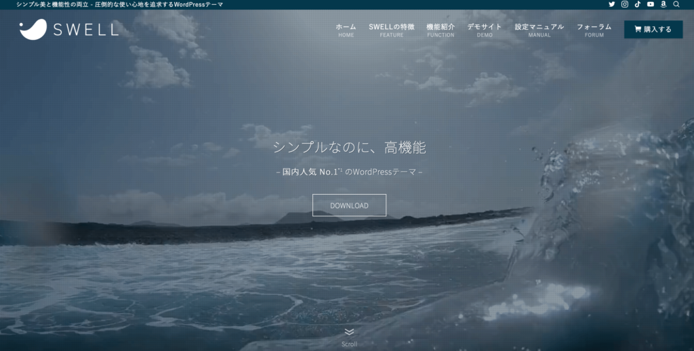
Task: Open the SWELLの特徴 FEATURE menu item
Action: click(391, 30)
